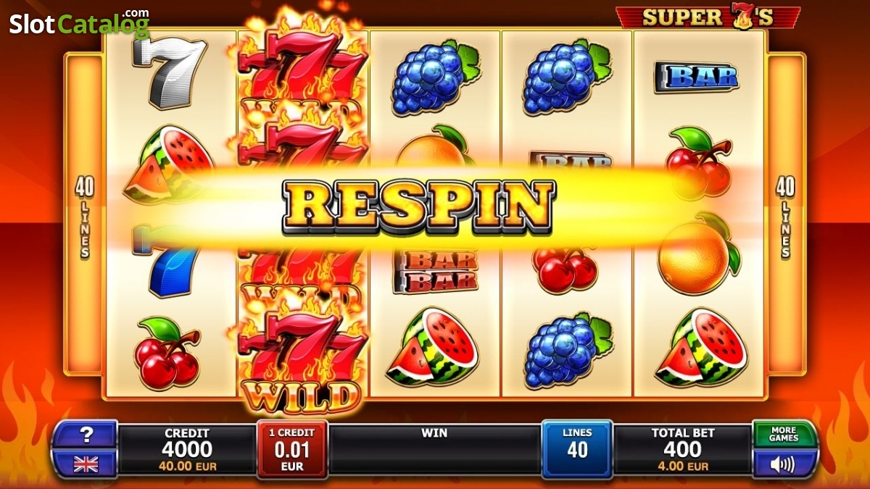Open the More Games button
The height and width of the screenshot is (489, 870).
783,435
